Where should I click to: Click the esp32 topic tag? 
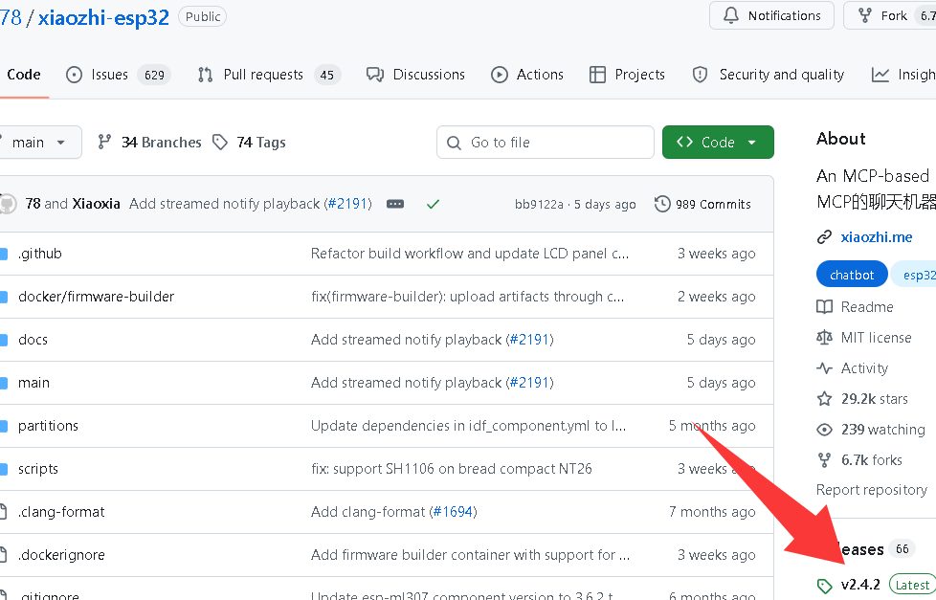(913, 275)
